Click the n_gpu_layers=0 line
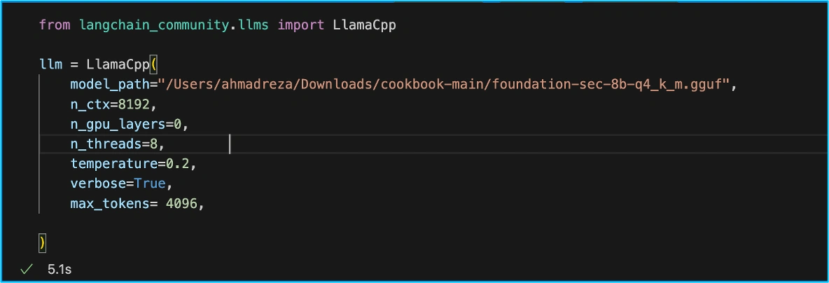 130,125
